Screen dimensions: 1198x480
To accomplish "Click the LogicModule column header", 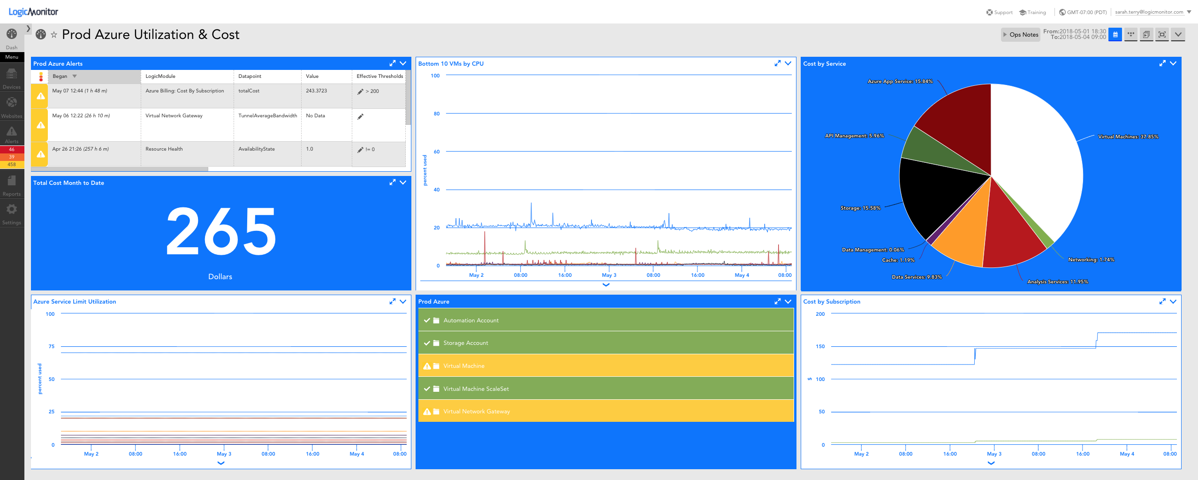I will tap(187, 76).
